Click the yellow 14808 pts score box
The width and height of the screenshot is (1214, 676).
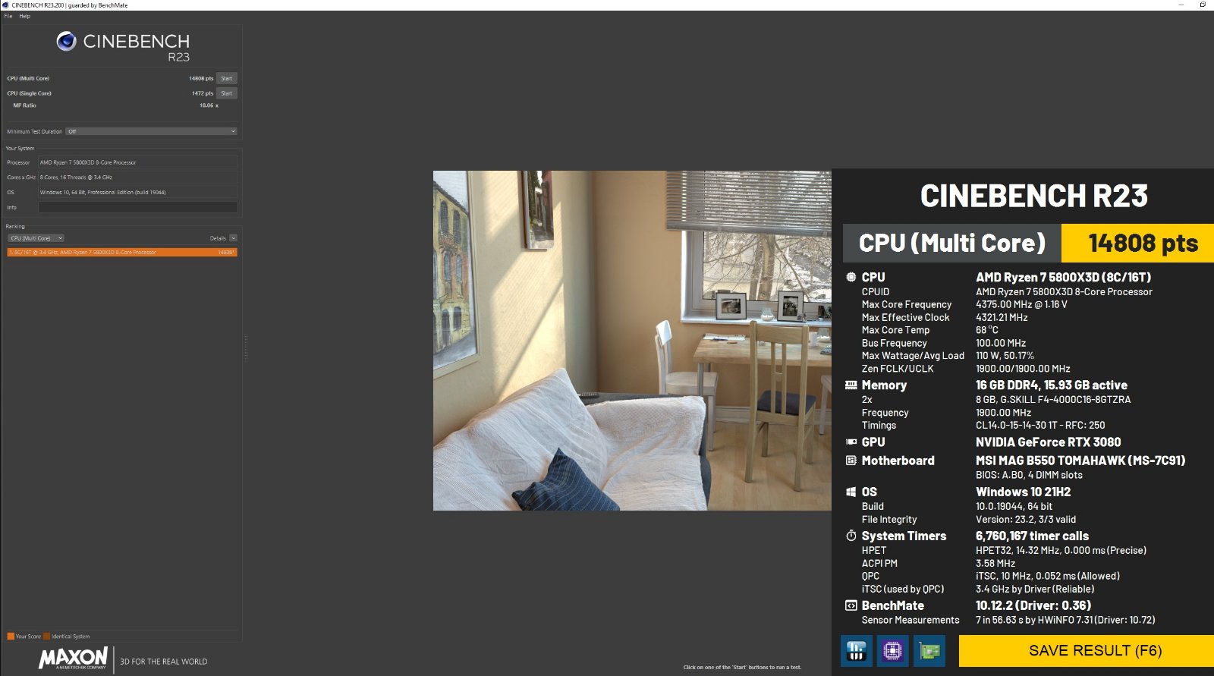[1137, 243]
